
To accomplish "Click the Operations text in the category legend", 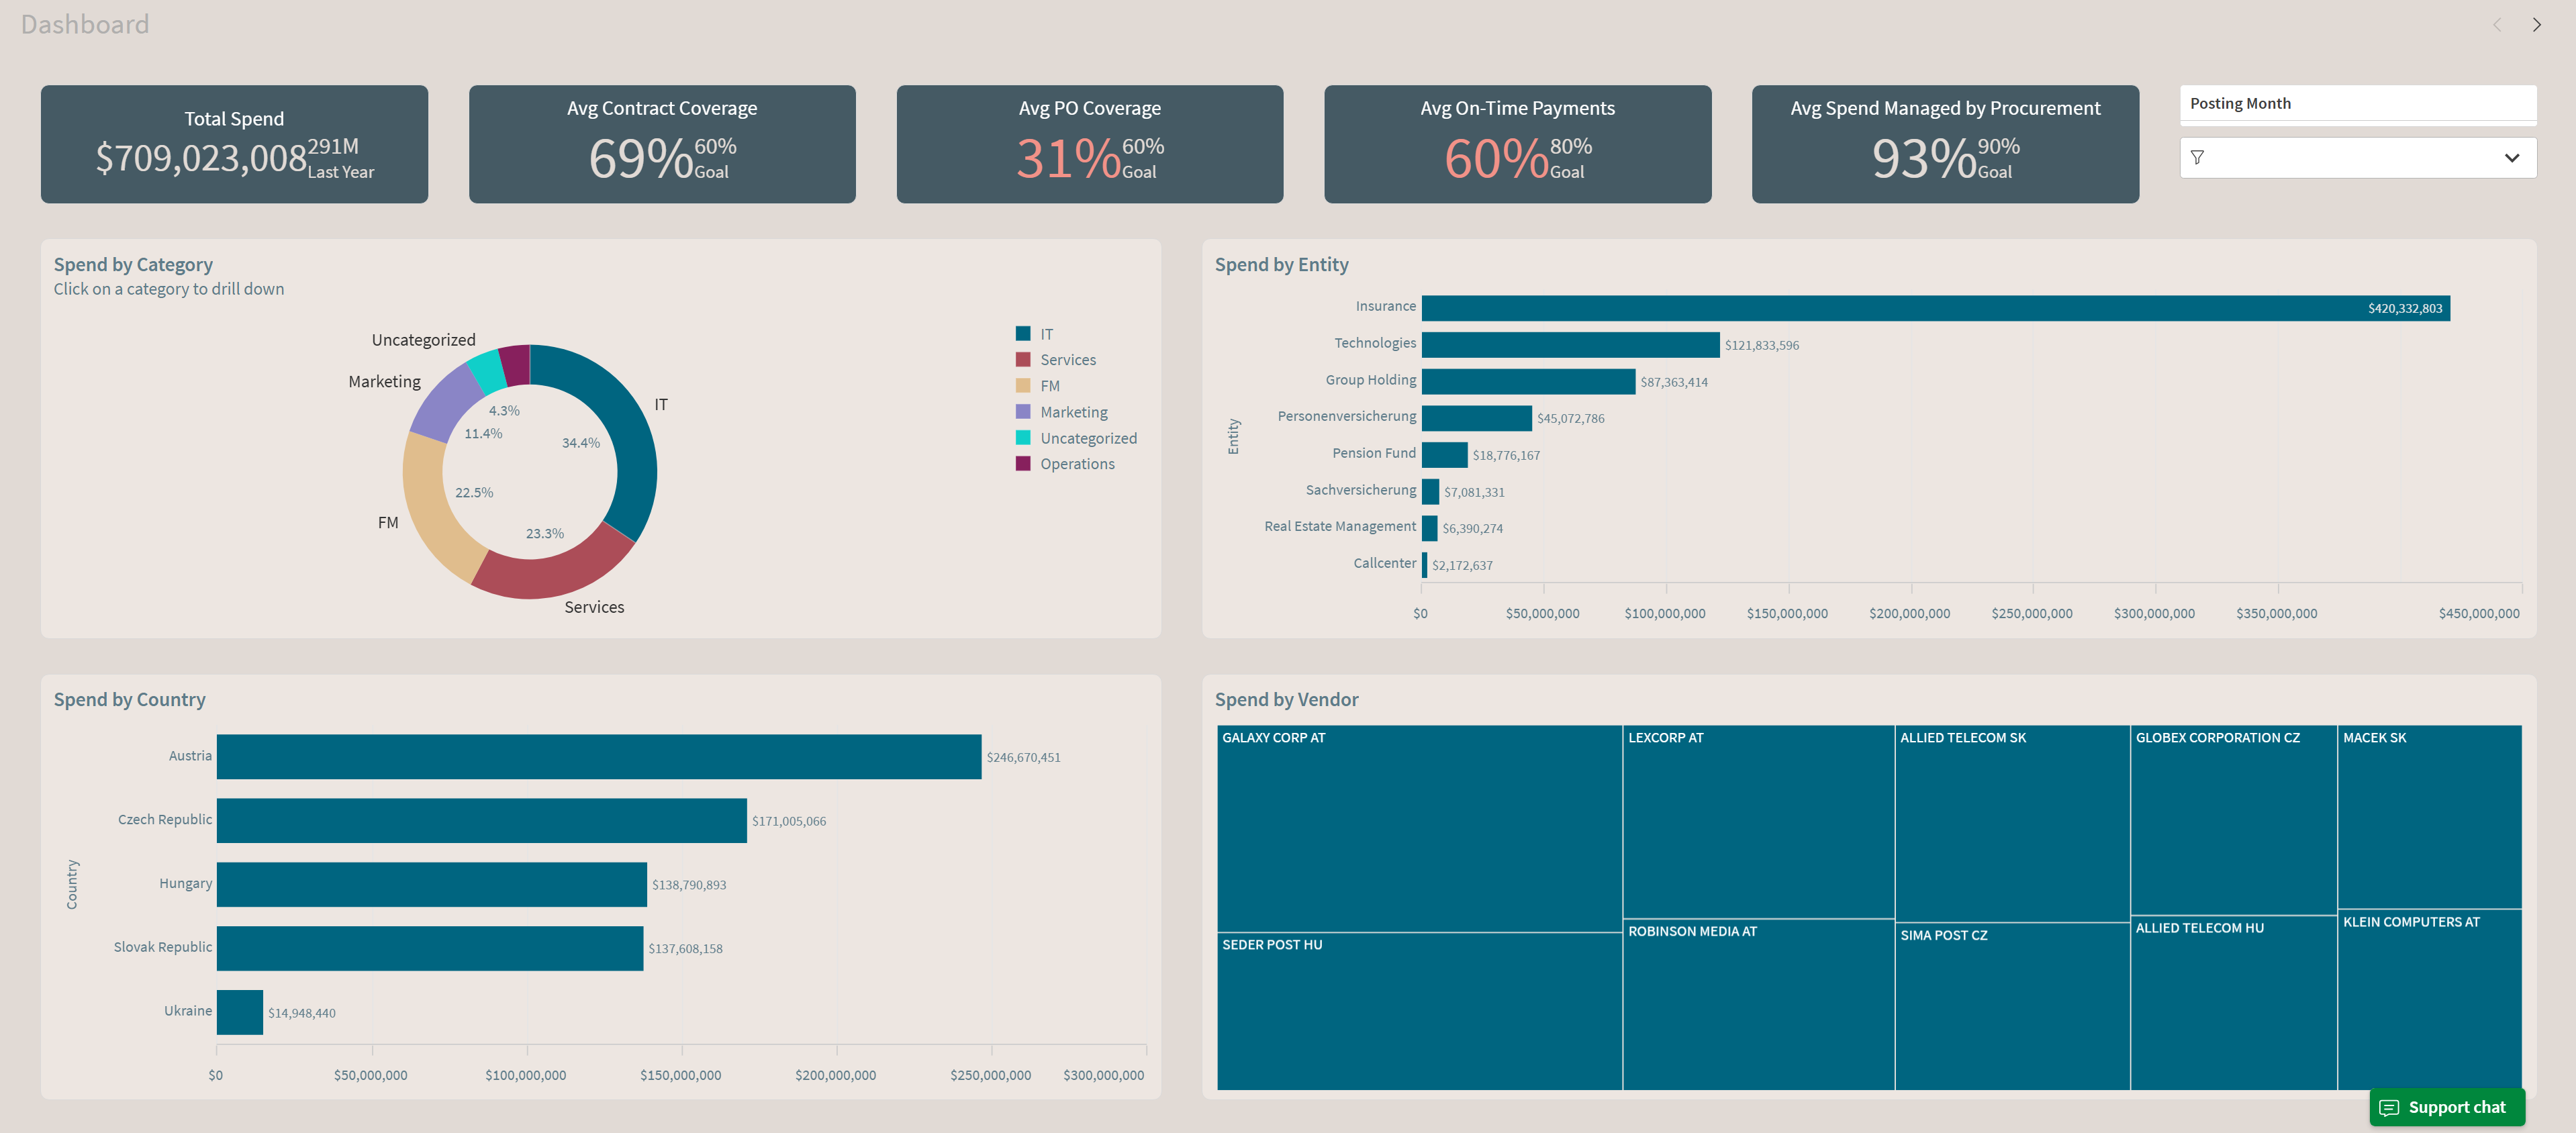I will point(1077,464).
